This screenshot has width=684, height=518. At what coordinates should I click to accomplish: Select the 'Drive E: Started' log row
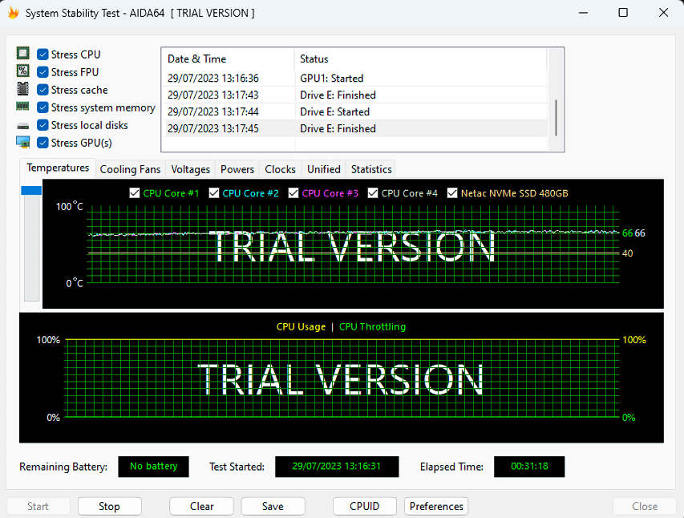coord(355,111)
